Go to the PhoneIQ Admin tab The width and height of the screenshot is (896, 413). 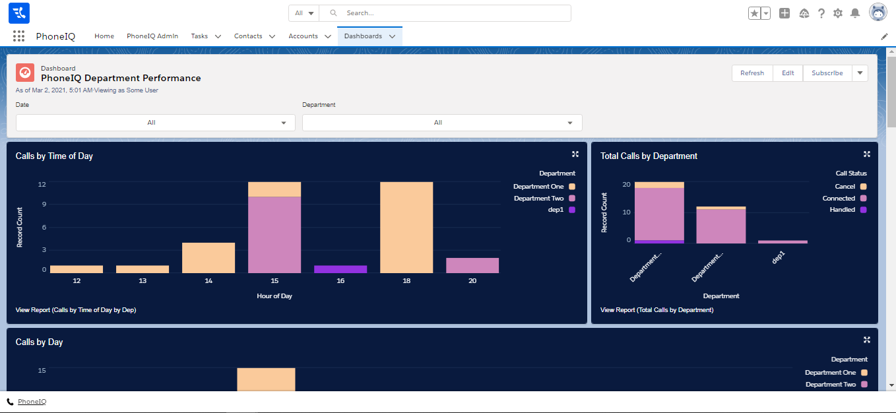[x=152, y=36]
